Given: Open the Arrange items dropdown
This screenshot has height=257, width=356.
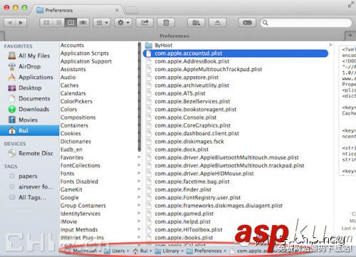Looking at the screenshot, I should (x=102, y=23).
